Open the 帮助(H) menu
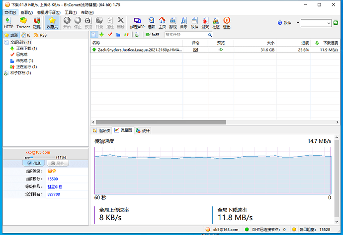The width and height of the screenshot is (343, 235). coord(87,12)
